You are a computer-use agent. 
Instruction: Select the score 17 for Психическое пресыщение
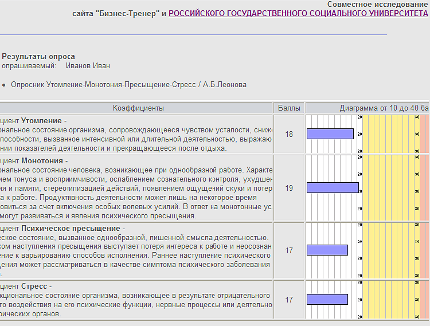tap(289, 250)
